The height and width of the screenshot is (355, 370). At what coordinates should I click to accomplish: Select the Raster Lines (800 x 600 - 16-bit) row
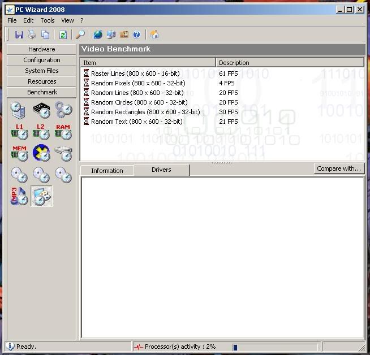[222, 73]
